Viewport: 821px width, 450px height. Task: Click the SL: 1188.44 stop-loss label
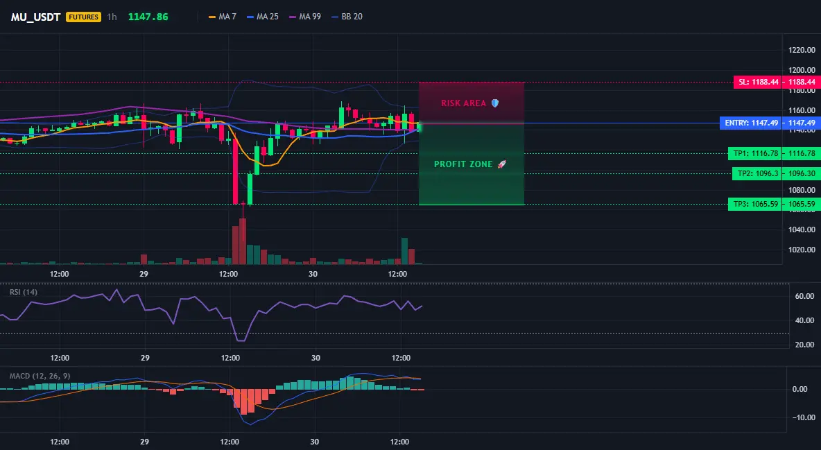[757, 83]
